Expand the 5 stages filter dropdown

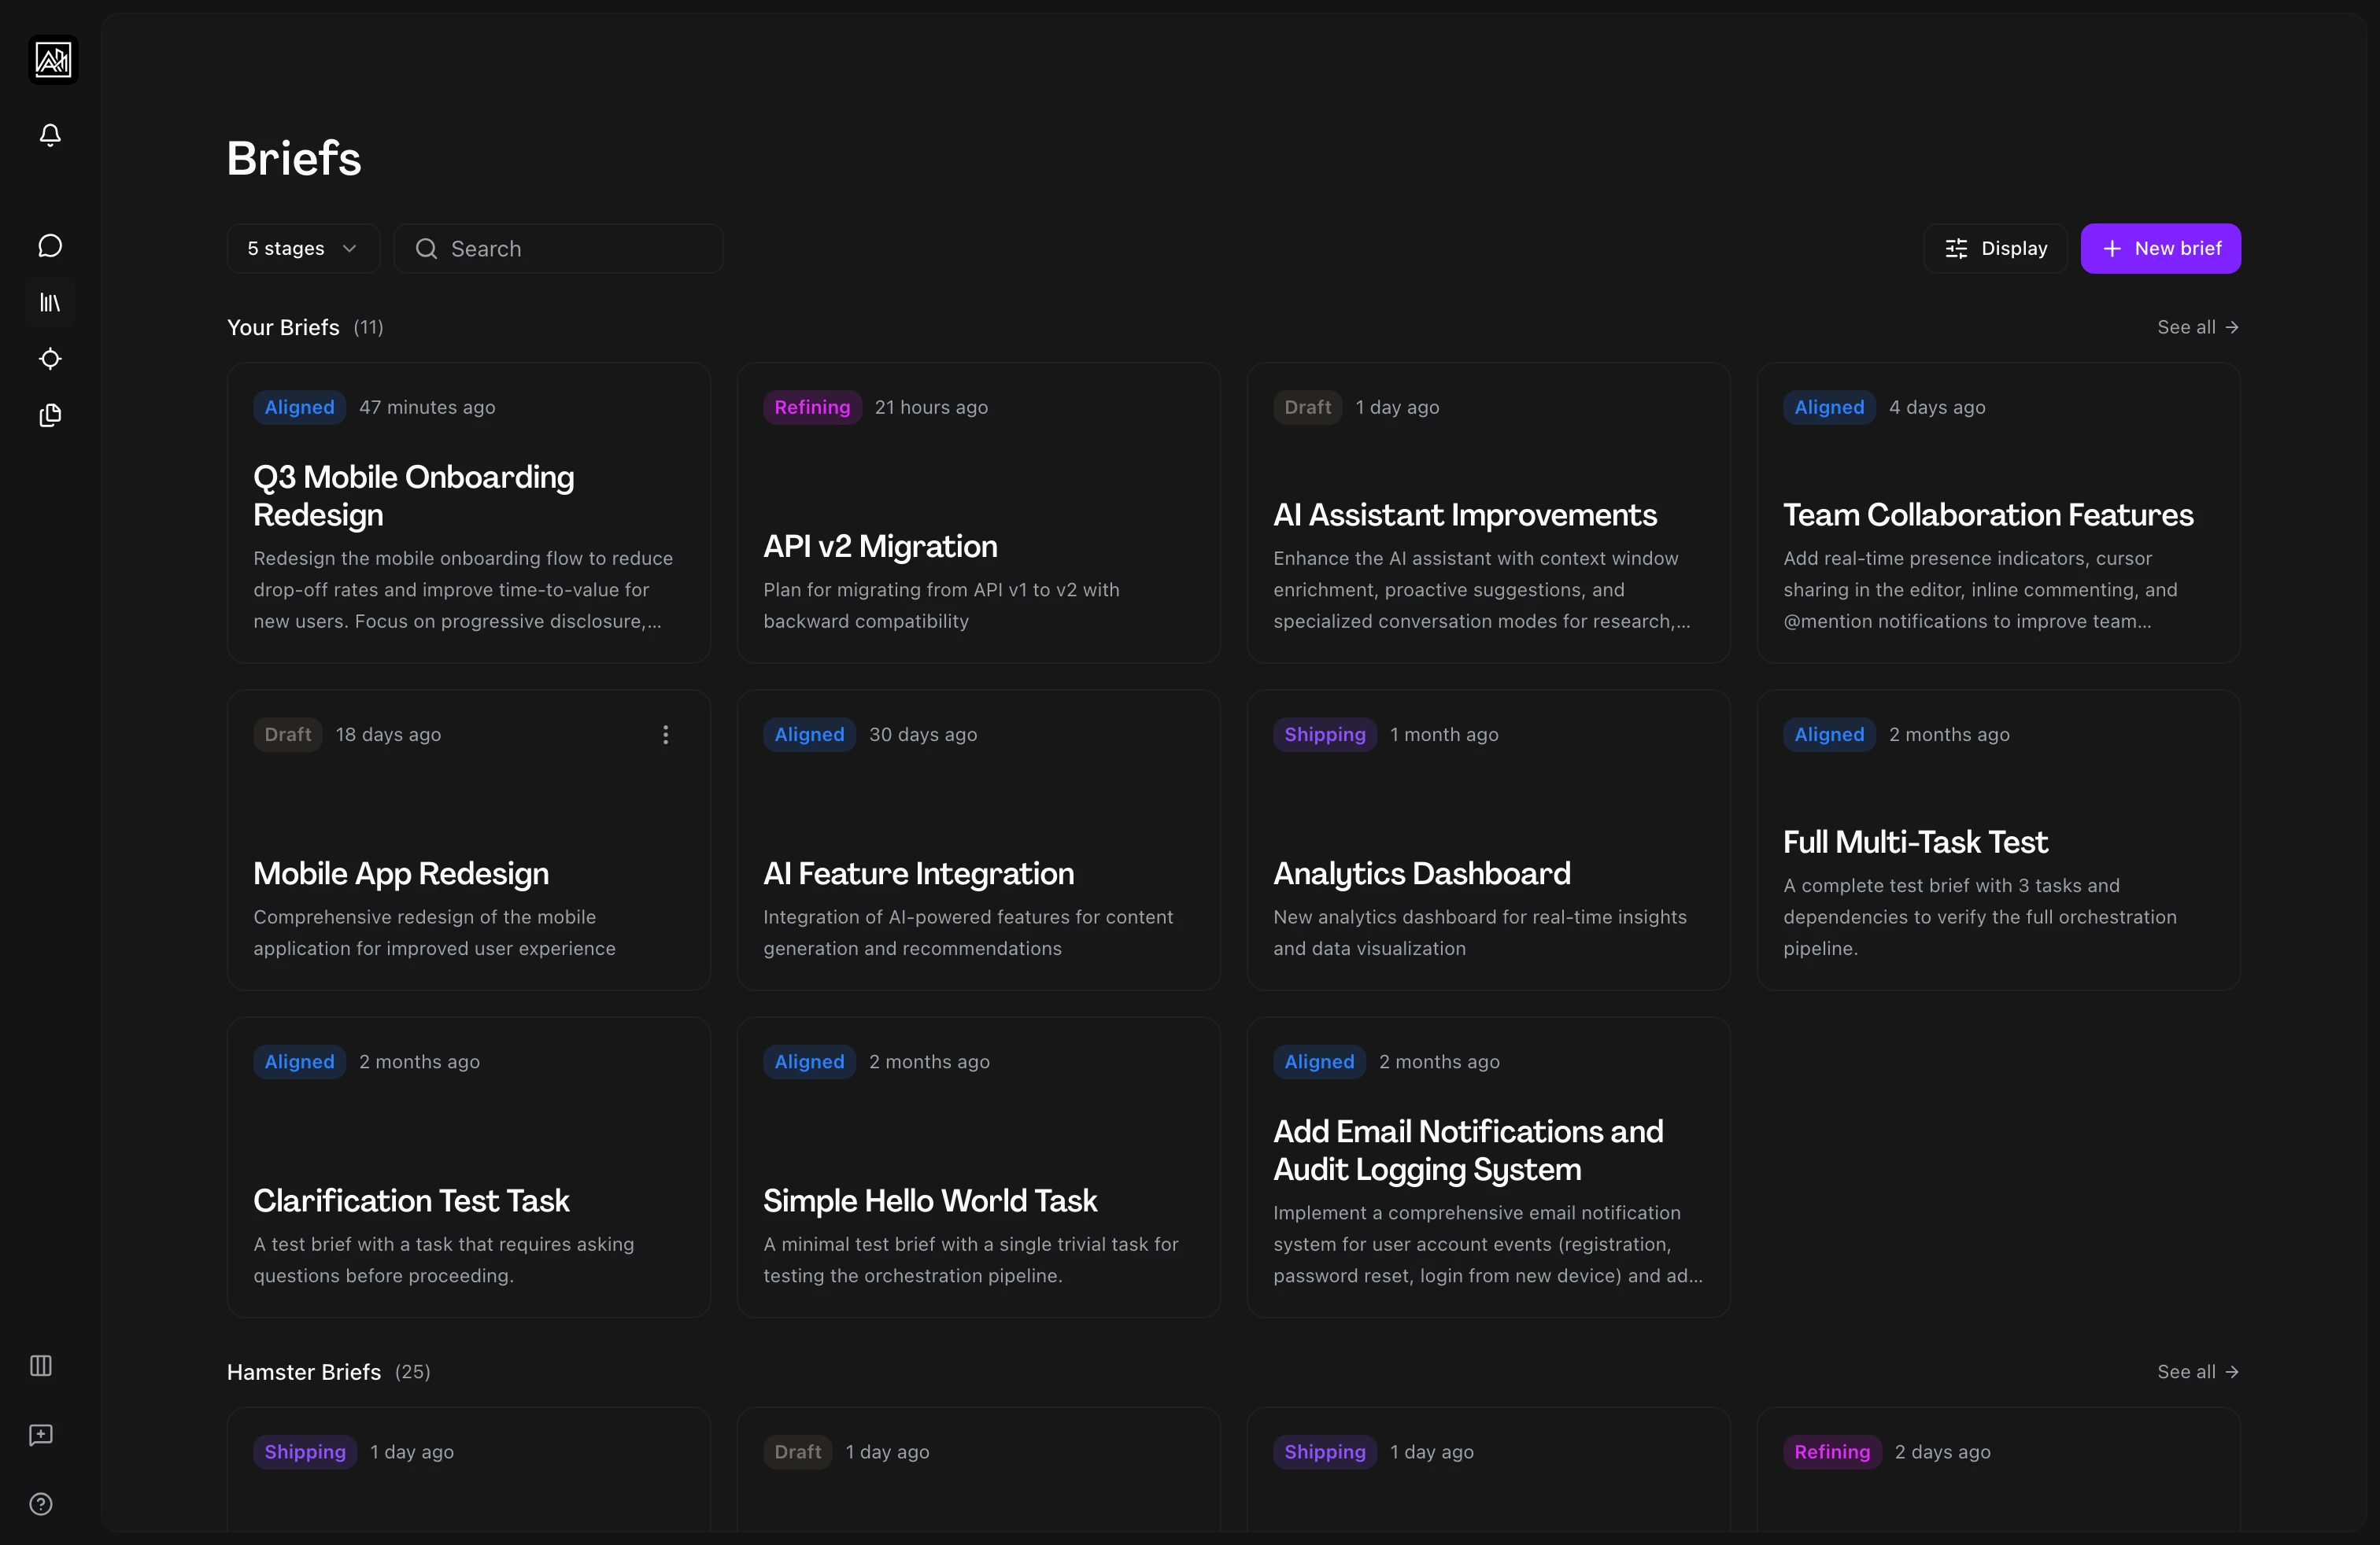pos(302,249)
